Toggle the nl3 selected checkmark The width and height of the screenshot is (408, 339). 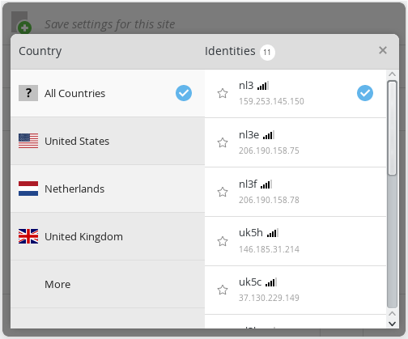pyautogui.click(x=365, y=93)
